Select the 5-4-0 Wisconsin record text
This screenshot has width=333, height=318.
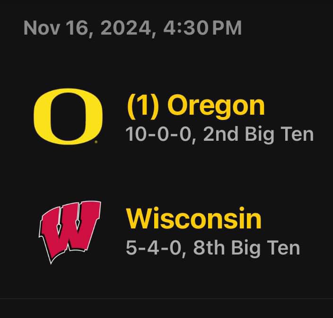click(154, 247)
